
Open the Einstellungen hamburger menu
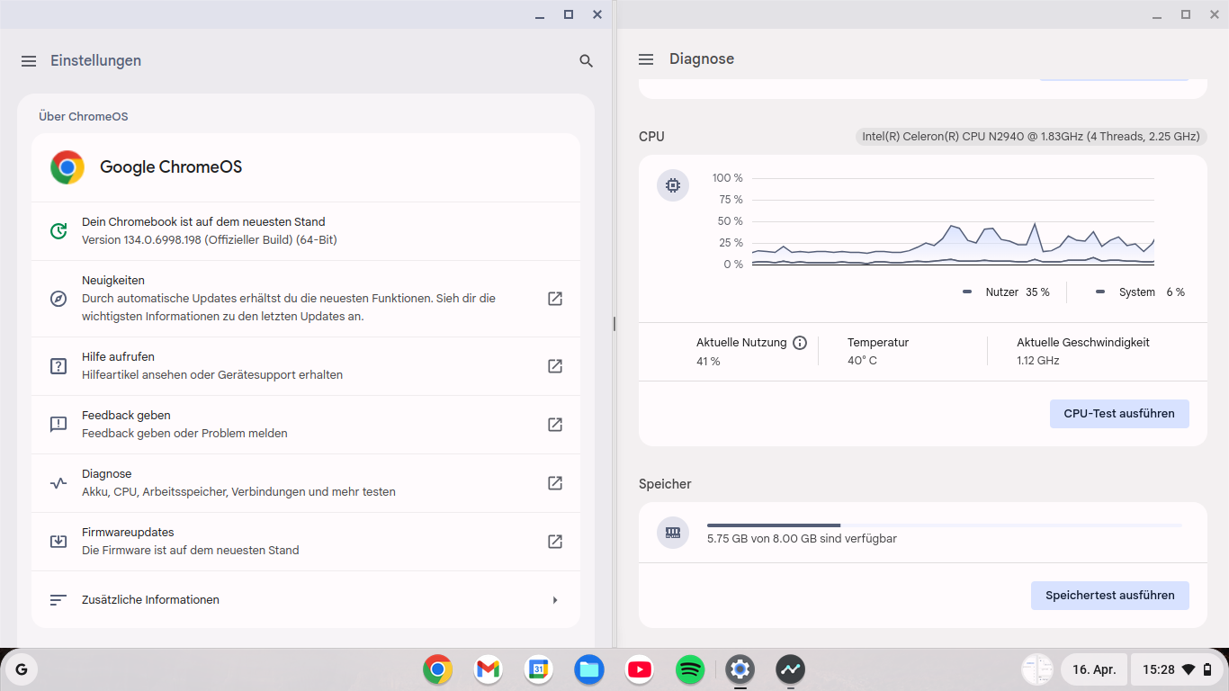click(x=29, y=61)
